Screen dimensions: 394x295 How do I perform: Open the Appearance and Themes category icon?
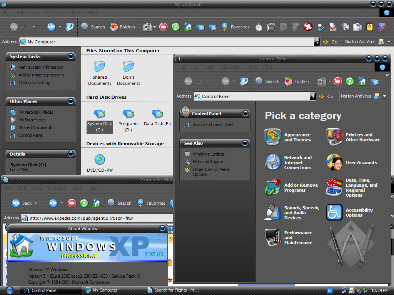(273, 137)
